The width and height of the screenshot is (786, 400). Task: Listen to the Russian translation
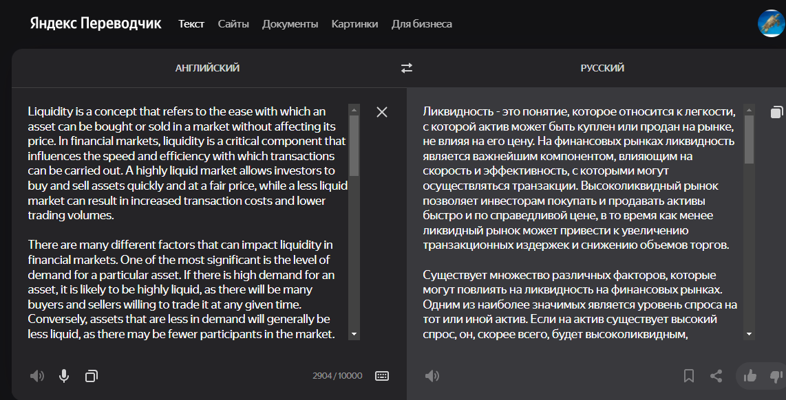pyautogui.click(x=432, y=375)
